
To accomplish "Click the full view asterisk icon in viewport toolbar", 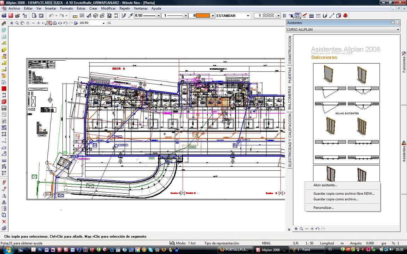I will tap(11, 23).
